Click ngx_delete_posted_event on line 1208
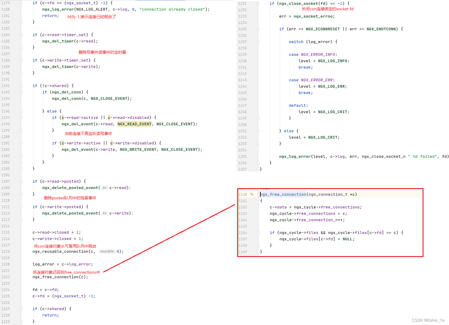This screenshot has height=325, width=449. point(70,188)
